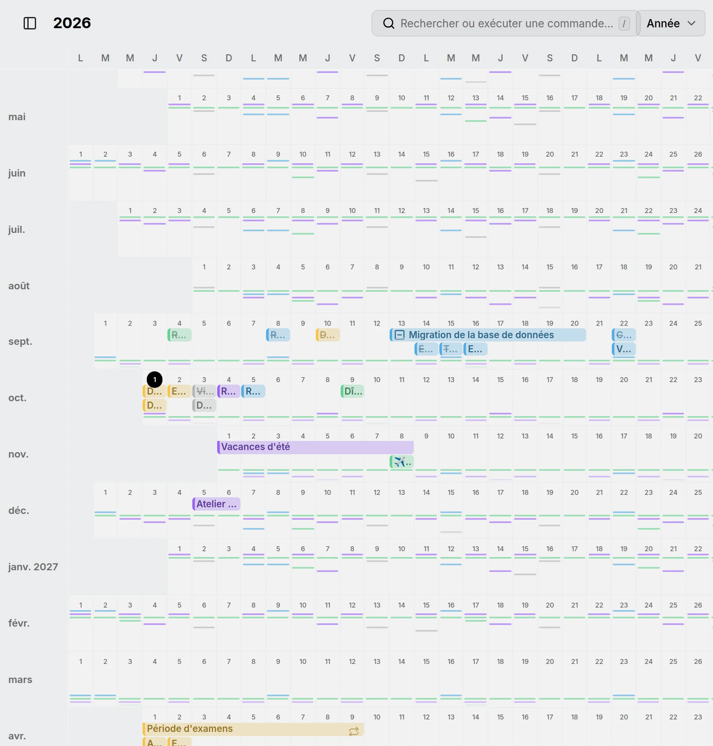The image size is (713, 746).
Task: Open the V... event on September 22
Action: click(624, 349)
